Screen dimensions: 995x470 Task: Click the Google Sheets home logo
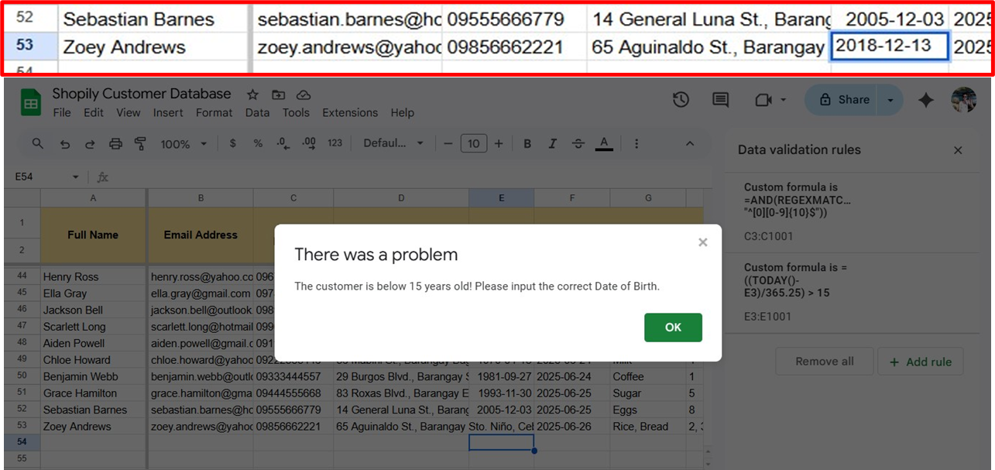[x=30, y=102]
